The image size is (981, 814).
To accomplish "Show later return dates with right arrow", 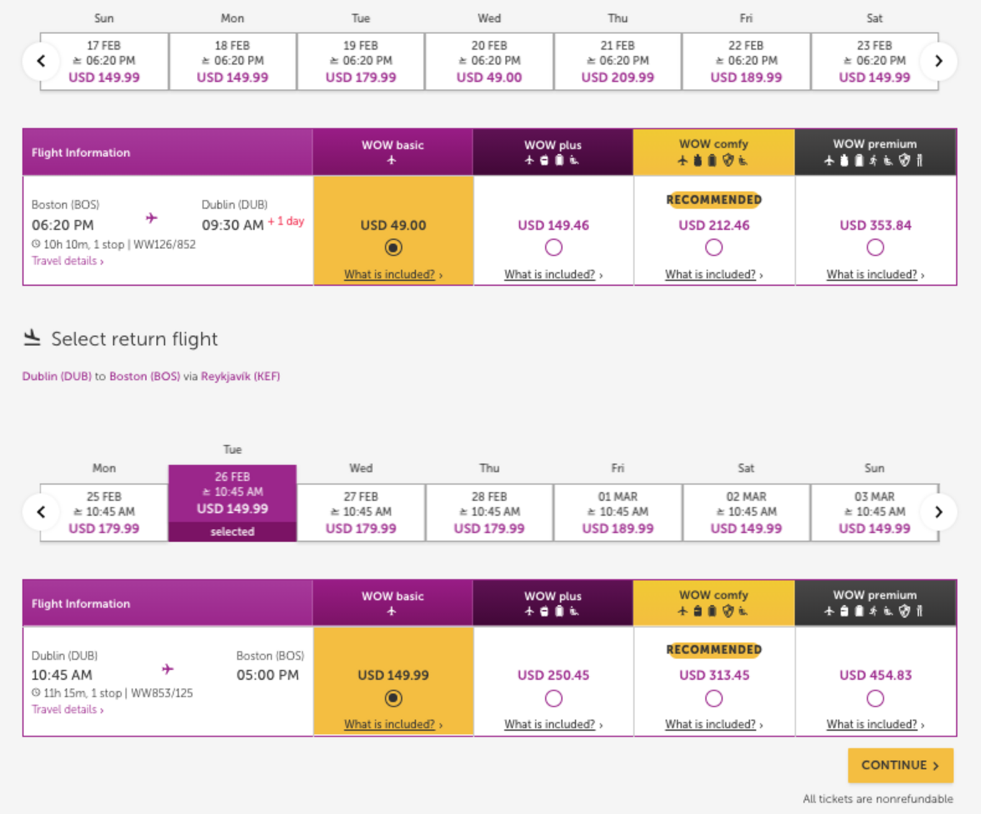I will click(938, 512).
